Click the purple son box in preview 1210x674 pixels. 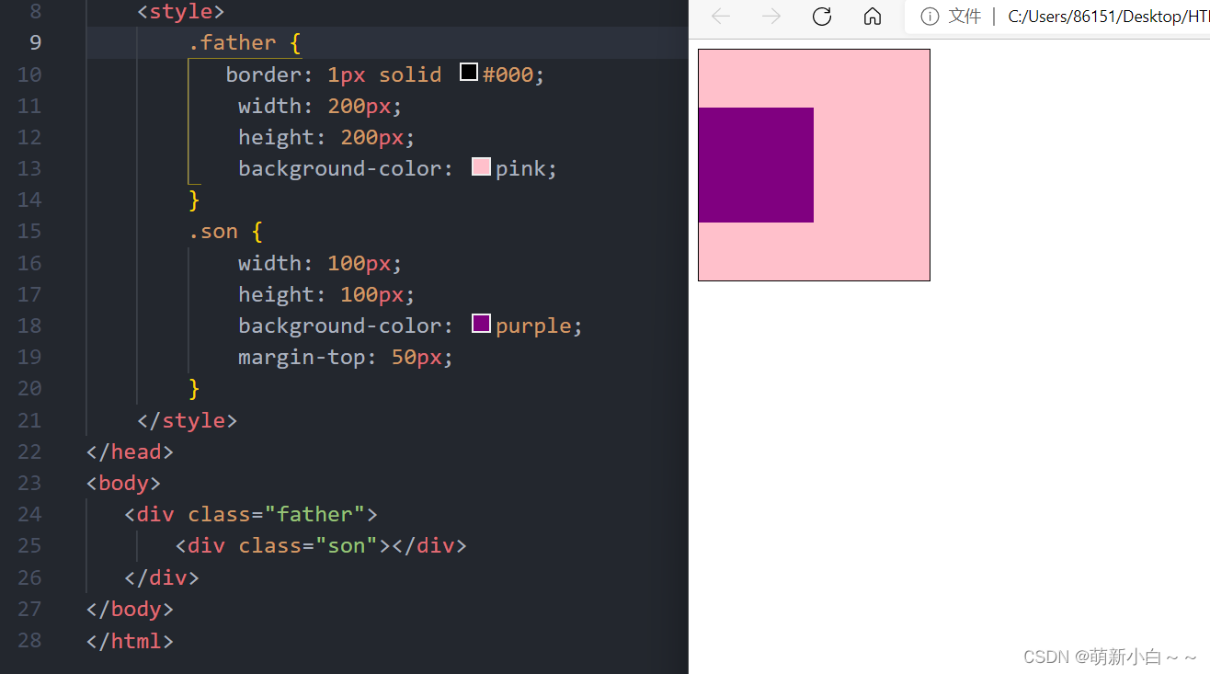coord(756,165)
